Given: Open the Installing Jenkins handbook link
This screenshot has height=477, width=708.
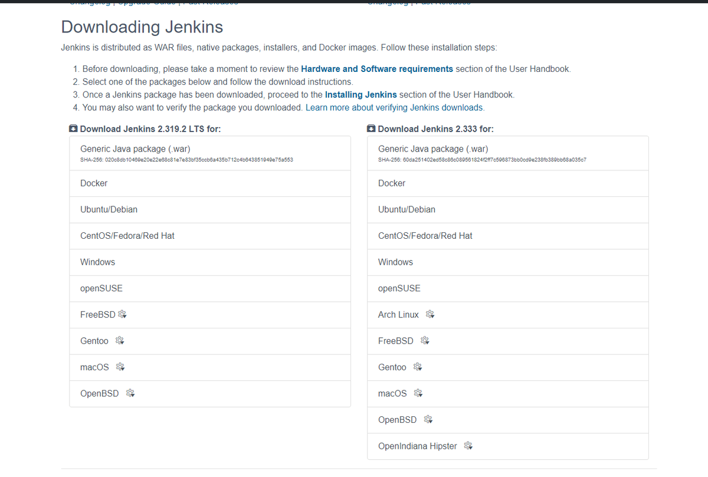Looking at the screenshot, I should pos(361,94).
